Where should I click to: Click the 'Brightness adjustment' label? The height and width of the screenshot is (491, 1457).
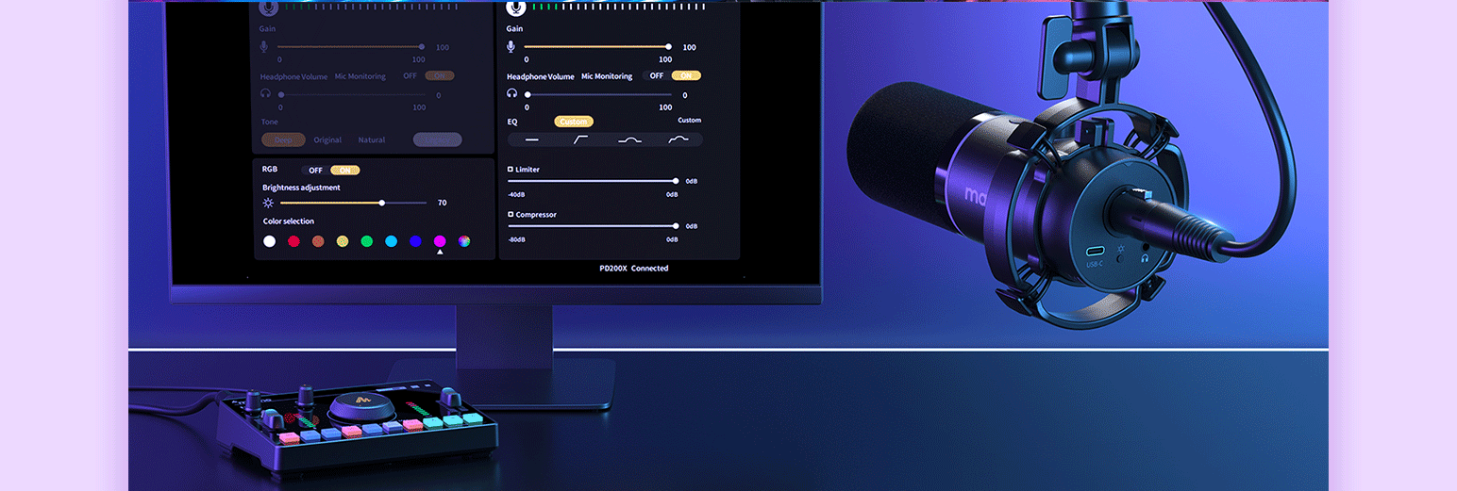pos(301,188)
